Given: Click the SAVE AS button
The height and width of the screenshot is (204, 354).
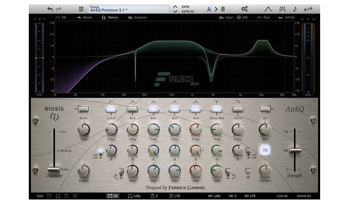Looking at the screenshot, I should pos(188,11).
